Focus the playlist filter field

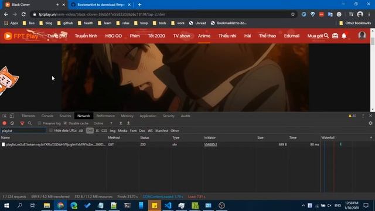[x=23, y=131]
